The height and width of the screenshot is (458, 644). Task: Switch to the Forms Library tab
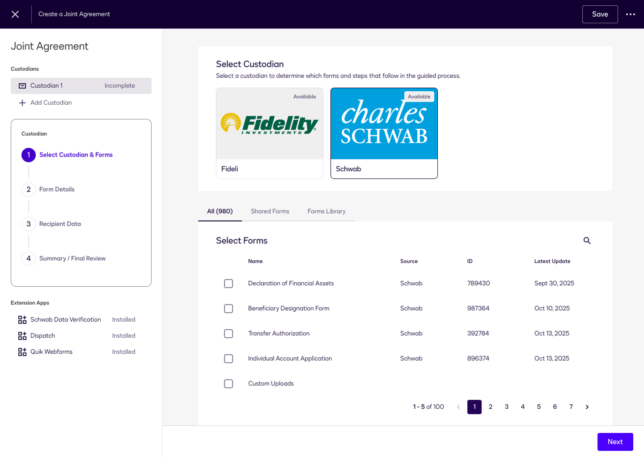tap(326, 211)
